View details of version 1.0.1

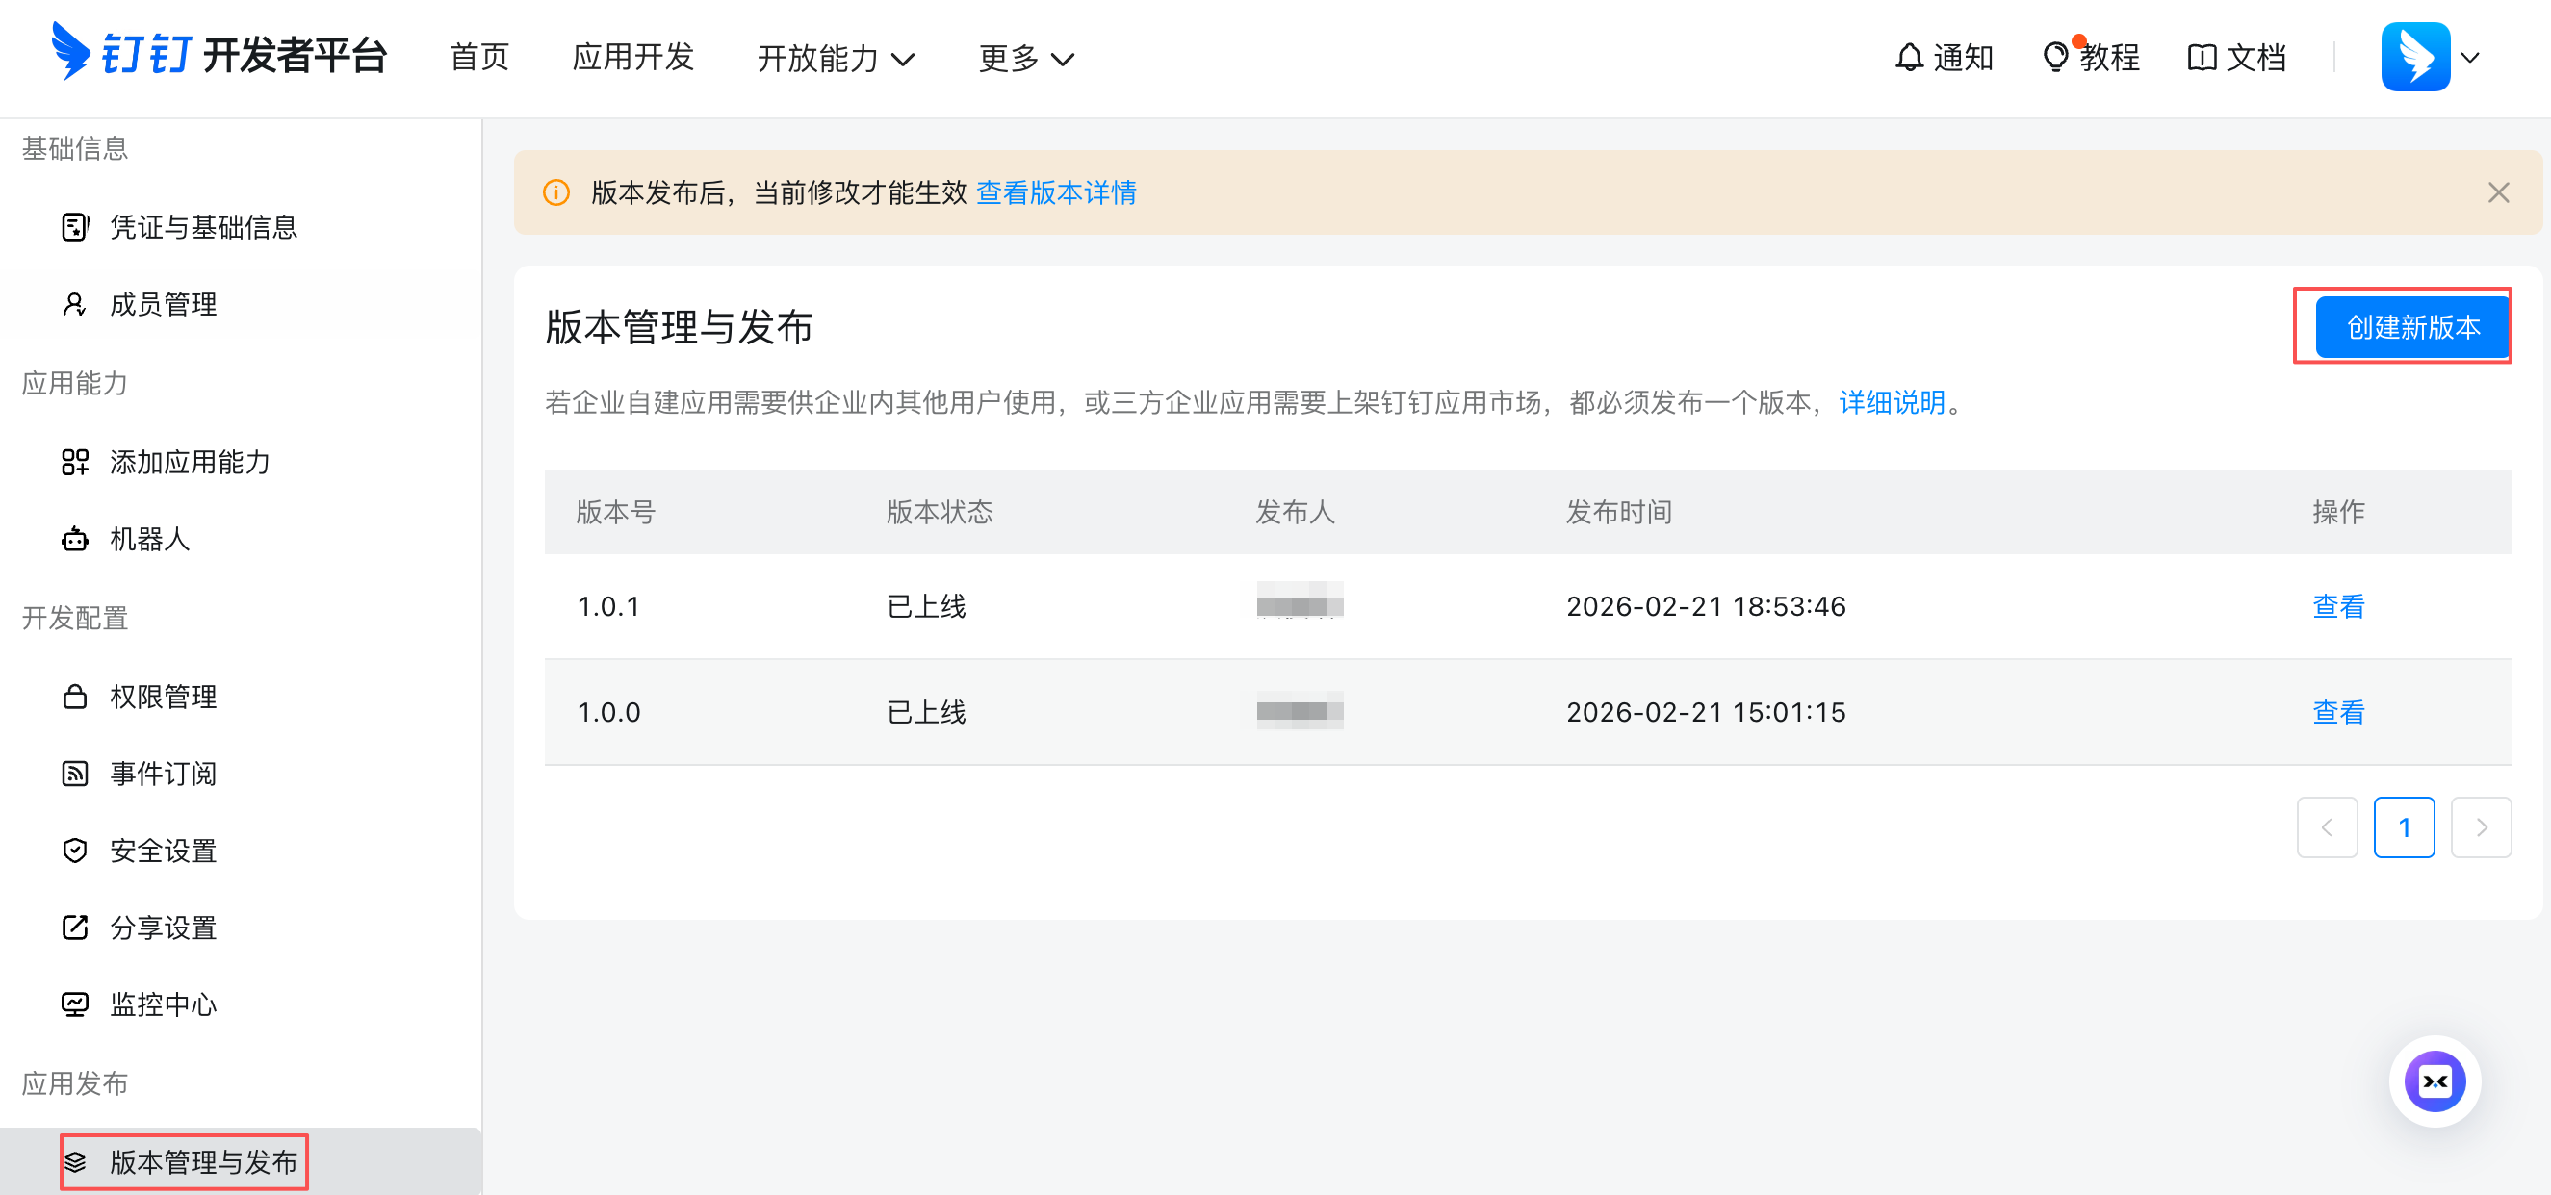[x=2337, y=606]
